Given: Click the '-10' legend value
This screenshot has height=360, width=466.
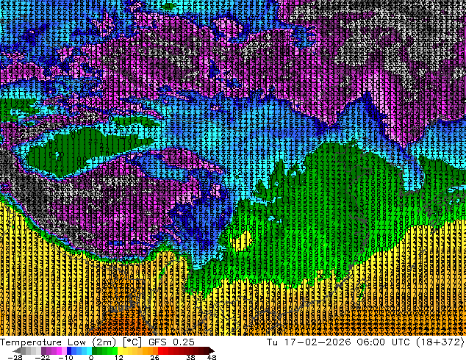Looking at the screenshot, I should [x=65, y=357].
